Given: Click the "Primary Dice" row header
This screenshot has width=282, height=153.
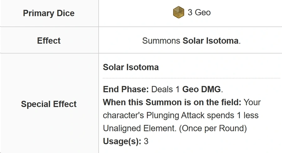Looking at the screenshot, I should point(49,13).
